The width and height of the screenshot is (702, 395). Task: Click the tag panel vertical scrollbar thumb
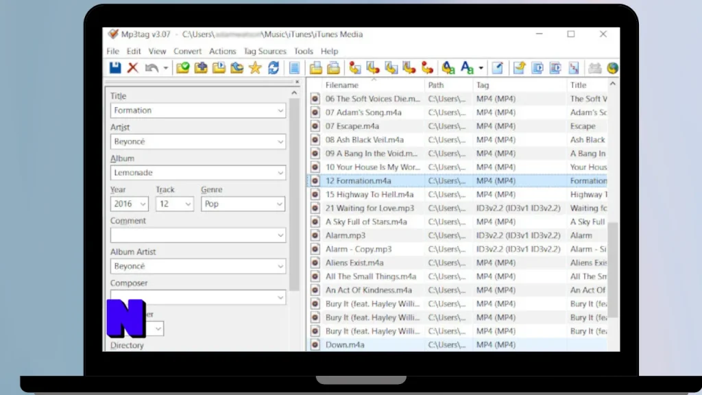(294, 194)
